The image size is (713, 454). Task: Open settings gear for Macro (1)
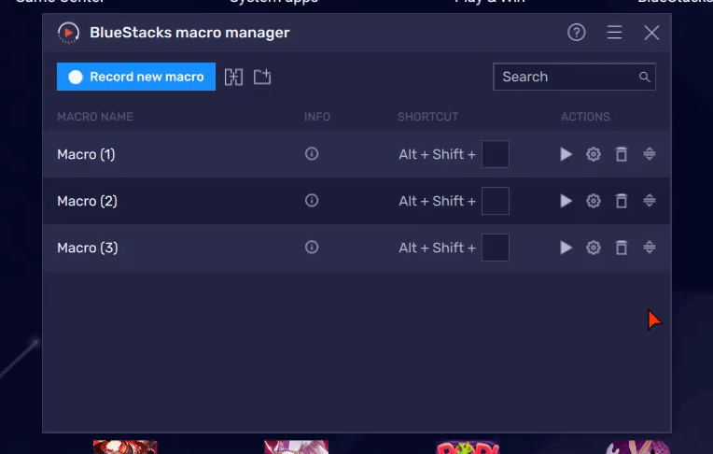594,154
